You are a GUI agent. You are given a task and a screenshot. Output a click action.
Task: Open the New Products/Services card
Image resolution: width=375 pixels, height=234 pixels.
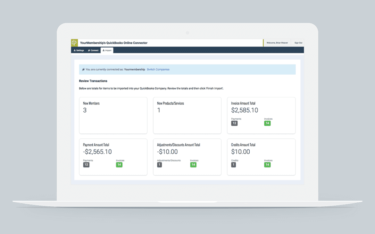(187, 115)
